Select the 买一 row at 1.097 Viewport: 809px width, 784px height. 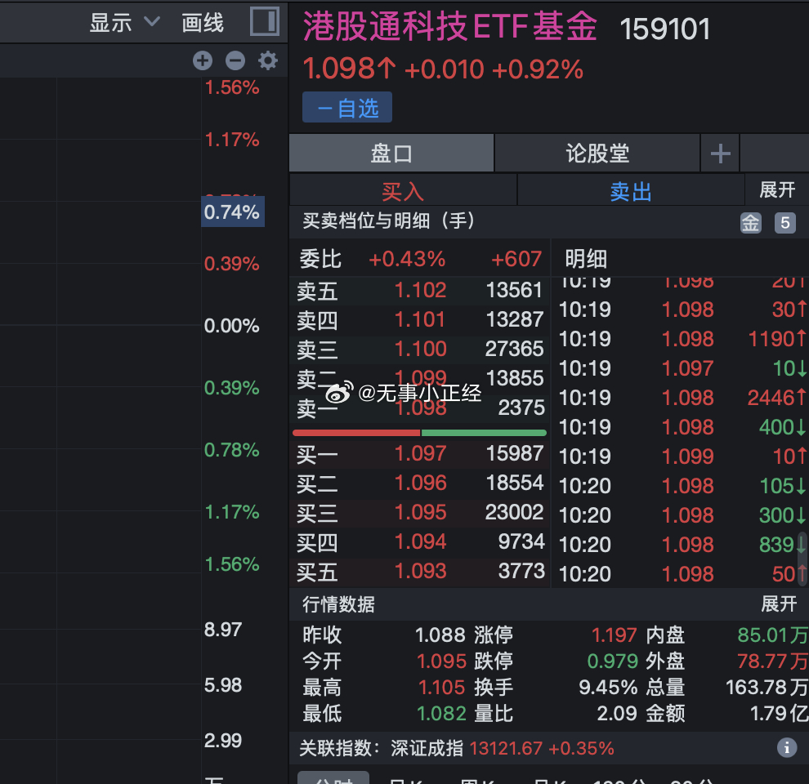pyautogui.click(x=420, y=454)
